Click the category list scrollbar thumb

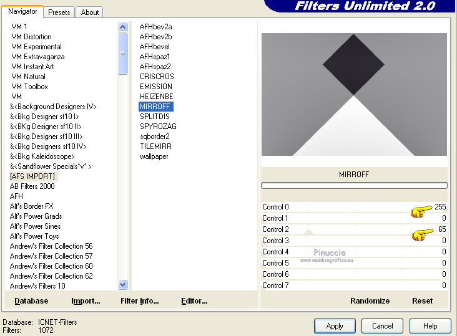tap(123, 54)
